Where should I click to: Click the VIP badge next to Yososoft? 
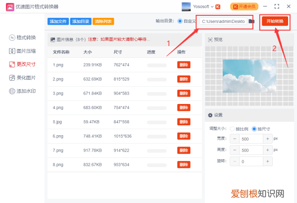[218, 7]
